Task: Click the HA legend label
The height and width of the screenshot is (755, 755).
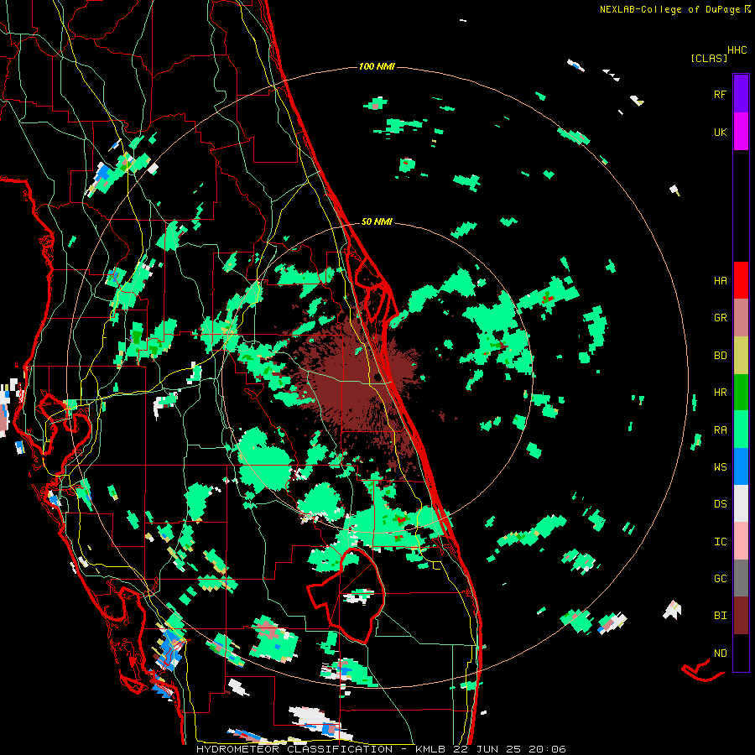Action: 720,281
